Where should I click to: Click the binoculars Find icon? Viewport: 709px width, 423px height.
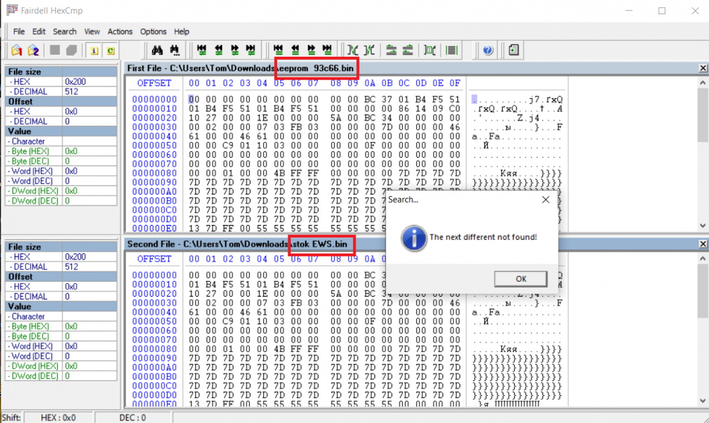tap(157, 50)
